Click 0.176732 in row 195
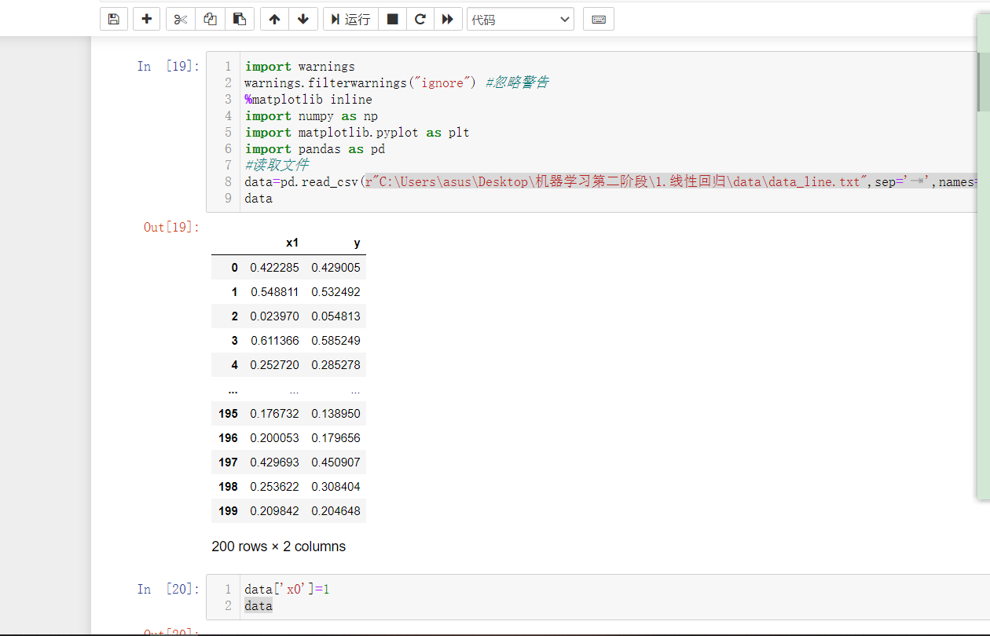 coord(274,414)
